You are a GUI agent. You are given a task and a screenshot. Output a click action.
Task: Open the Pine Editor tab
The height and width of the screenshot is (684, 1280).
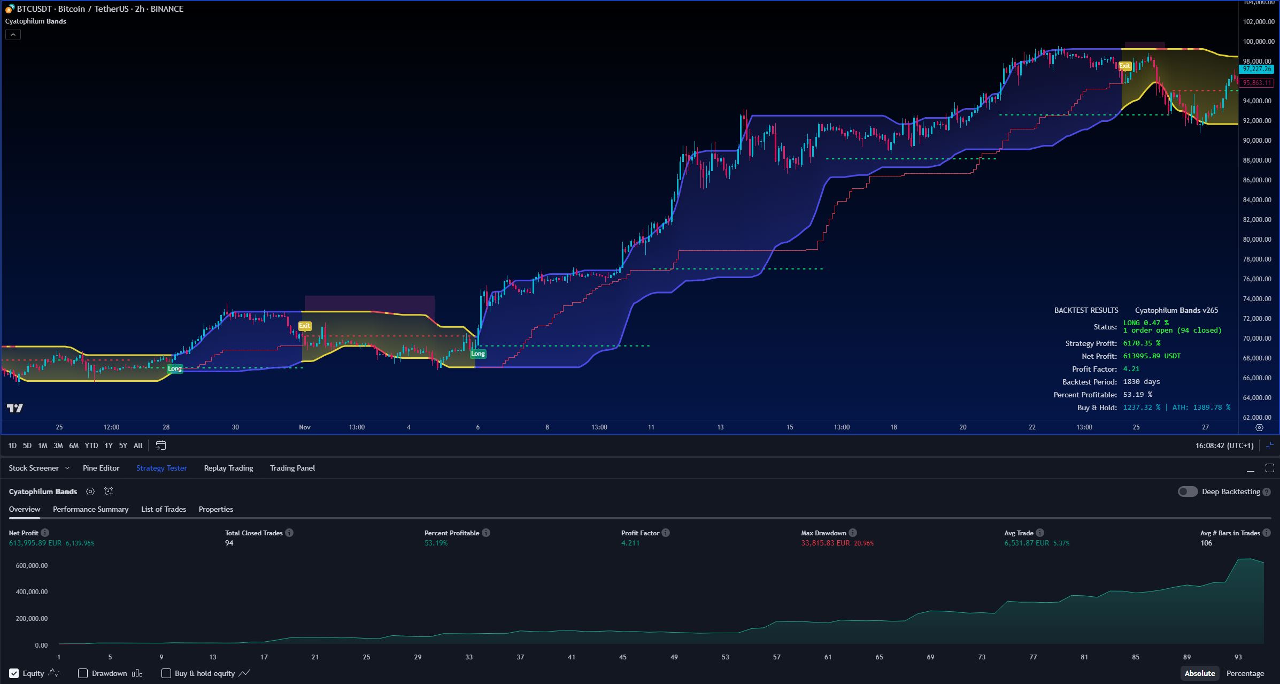pos(101,468)
